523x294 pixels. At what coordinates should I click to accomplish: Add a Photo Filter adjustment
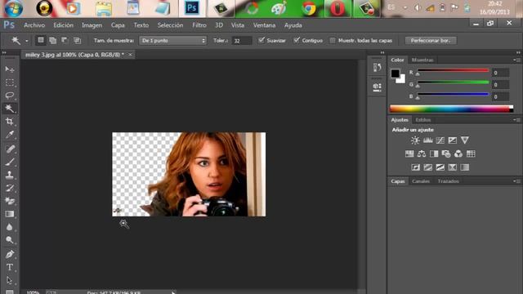pos(446,154)
